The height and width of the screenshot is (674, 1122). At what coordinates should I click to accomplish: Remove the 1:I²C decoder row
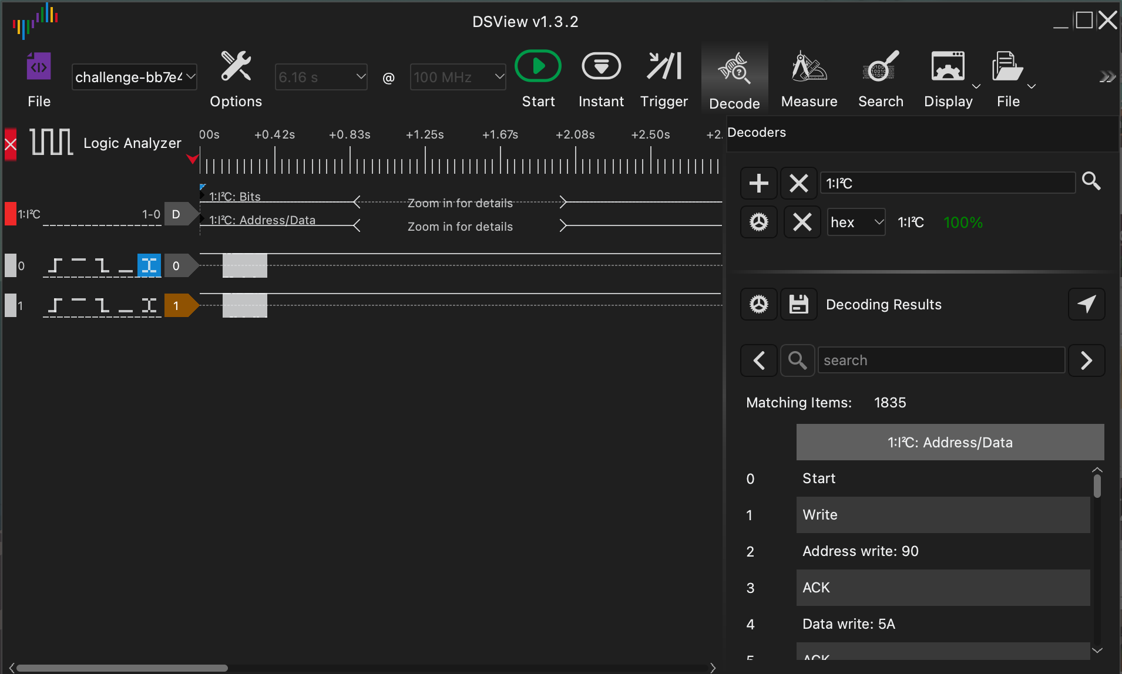pos(802,222)
